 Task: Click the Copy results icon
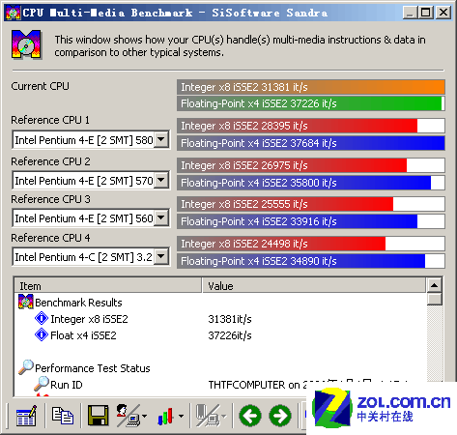point(63,416)
